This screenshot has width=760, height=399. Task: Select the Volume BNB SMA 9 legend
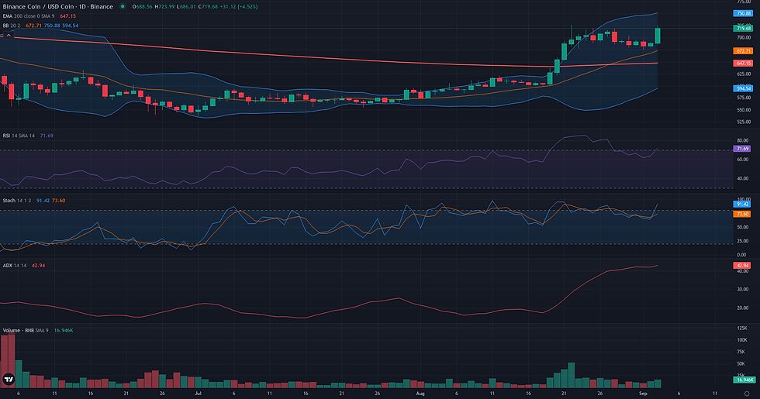point(26,330)
